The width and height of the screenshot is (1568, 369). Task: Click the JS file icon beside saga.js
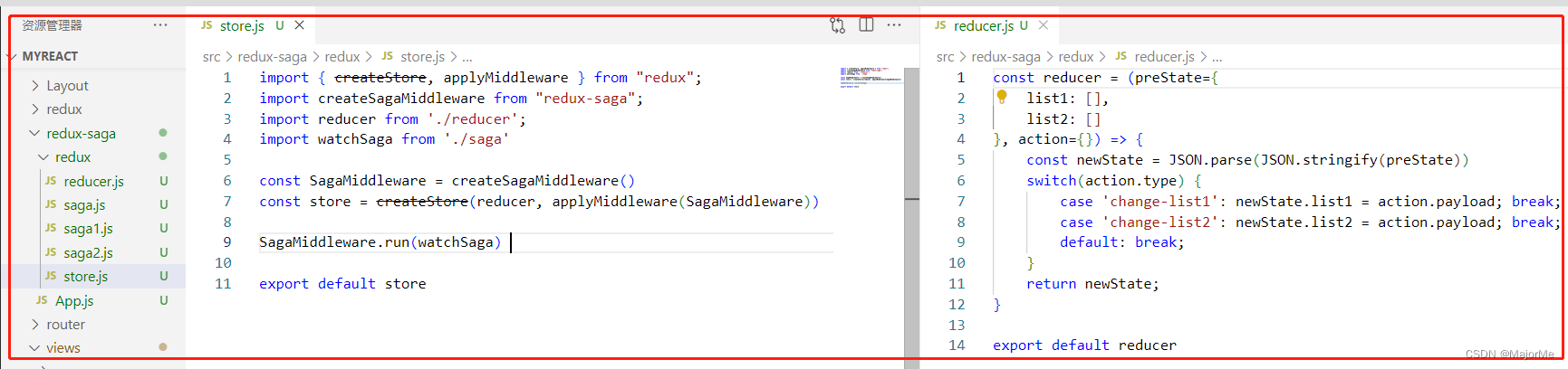tap(51, 205)
